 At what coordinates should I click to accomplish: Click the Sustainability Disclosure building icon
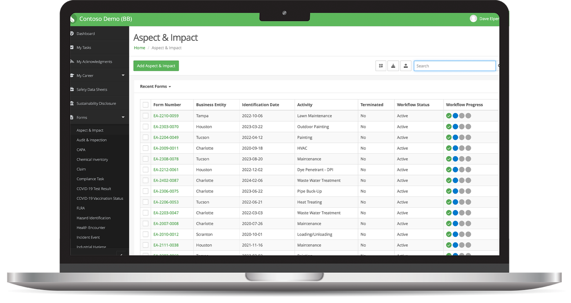[72, 103]
